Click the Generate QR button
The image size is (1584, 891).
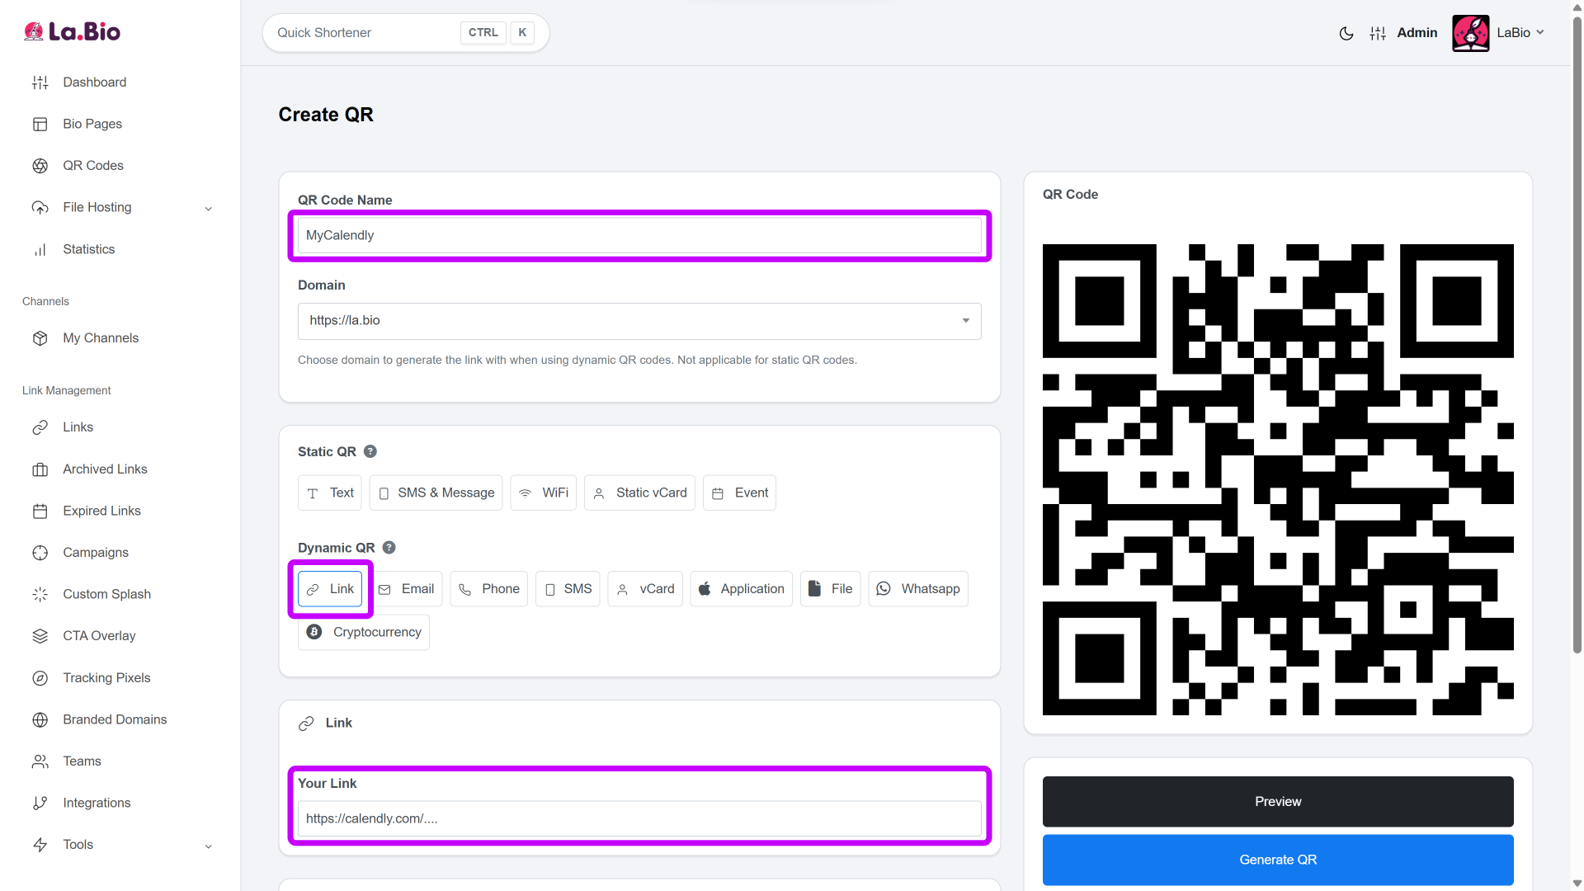(1277, 860)
